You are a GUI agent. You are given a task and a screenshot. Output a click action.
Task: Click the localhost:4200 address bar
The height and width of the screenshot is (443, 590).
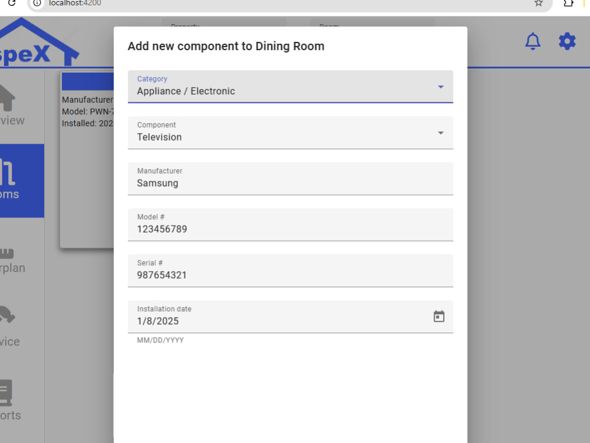tap(290, 4)
